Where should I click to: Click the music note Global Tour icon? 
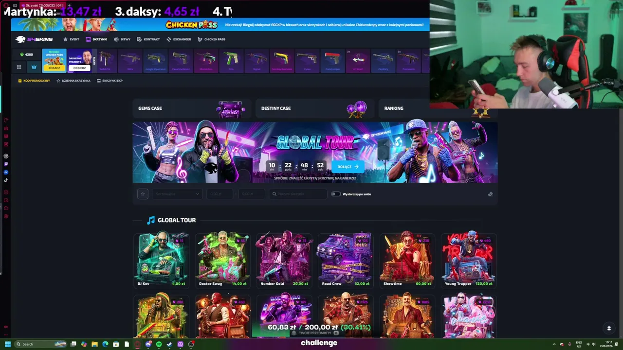tap(151, 220)
